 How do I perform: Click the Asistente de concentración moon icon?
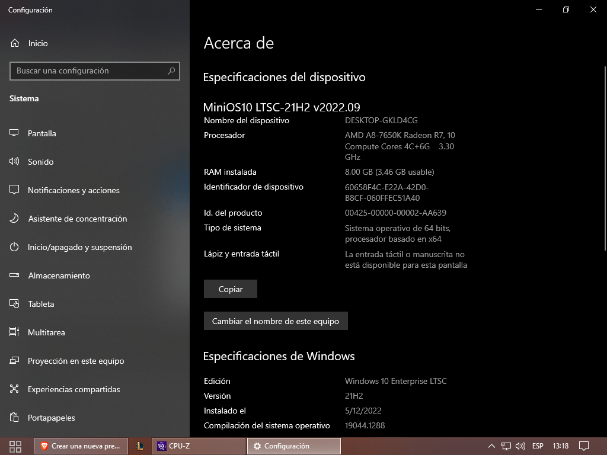tap(14, 219)
